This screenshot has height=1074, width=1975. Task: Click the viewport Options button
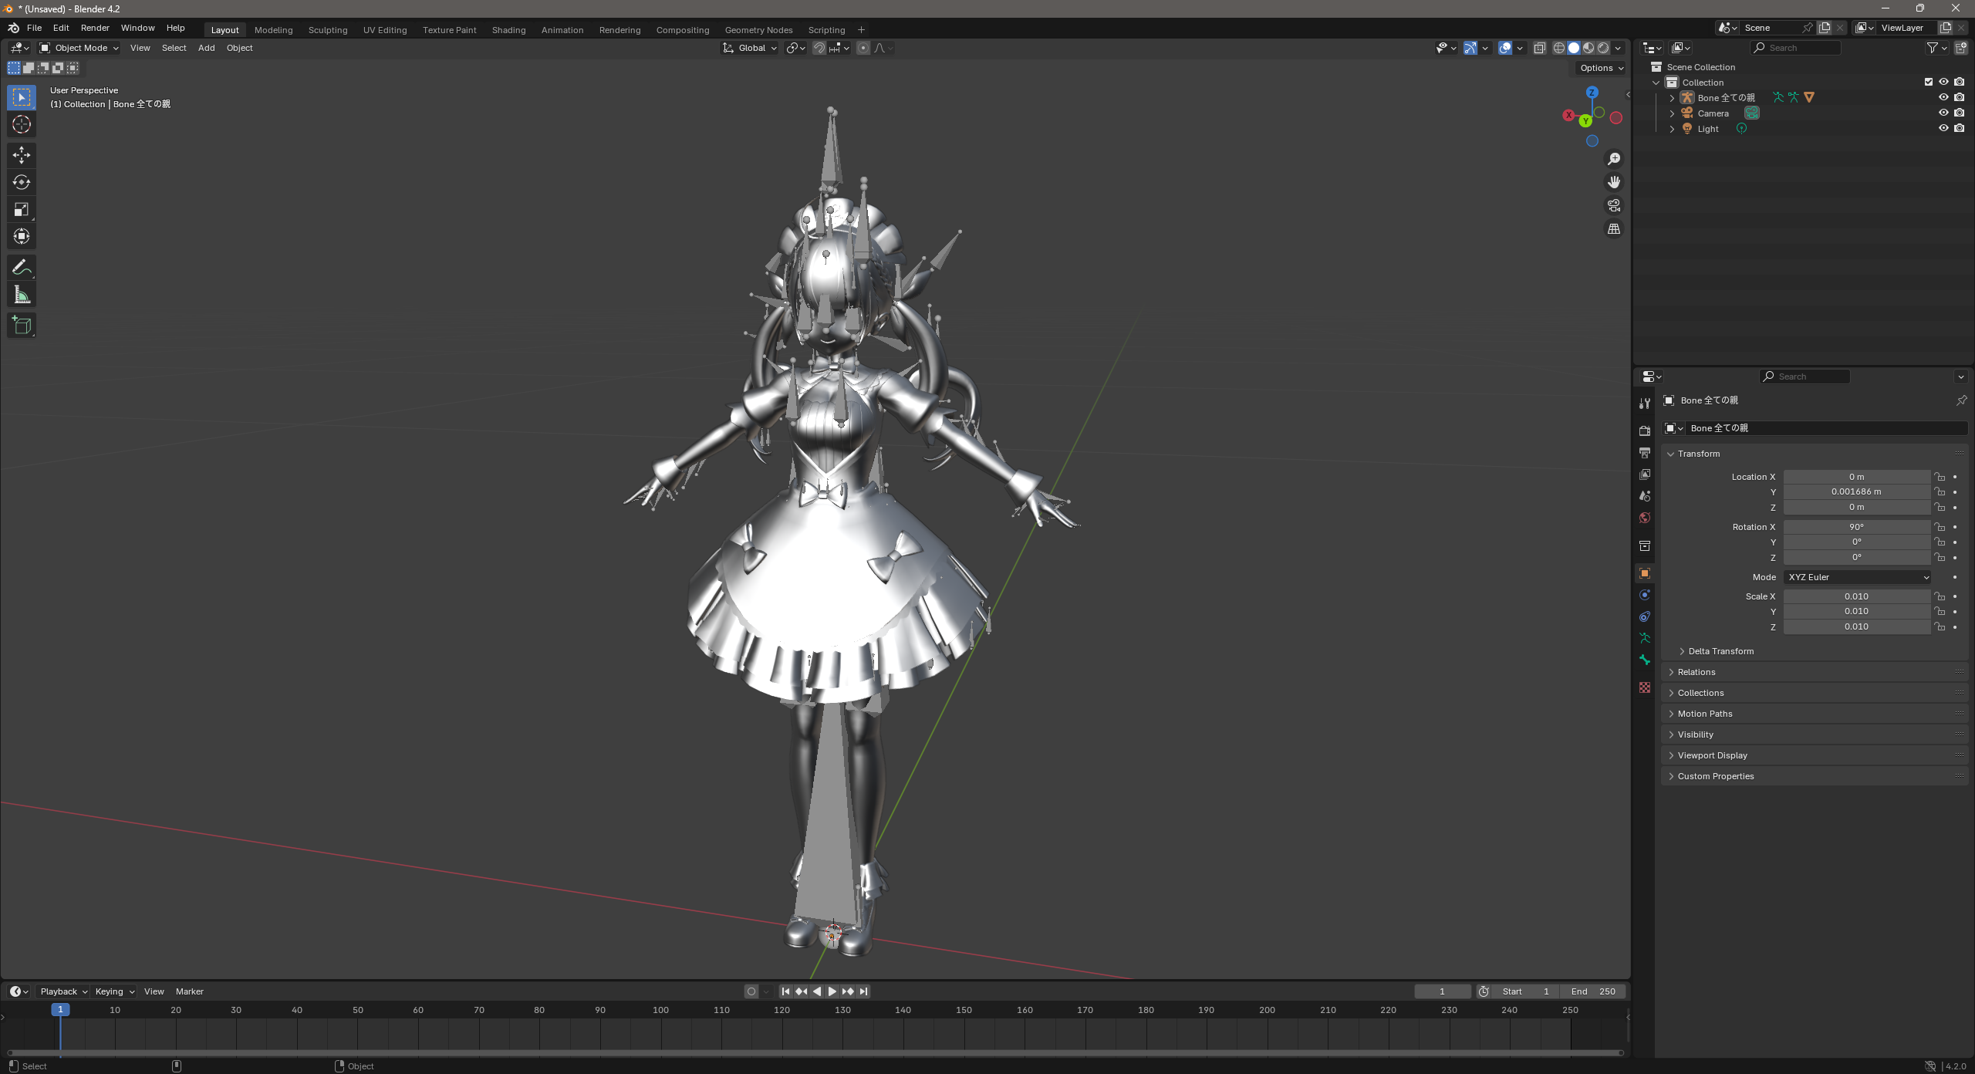coord(1601,68)
